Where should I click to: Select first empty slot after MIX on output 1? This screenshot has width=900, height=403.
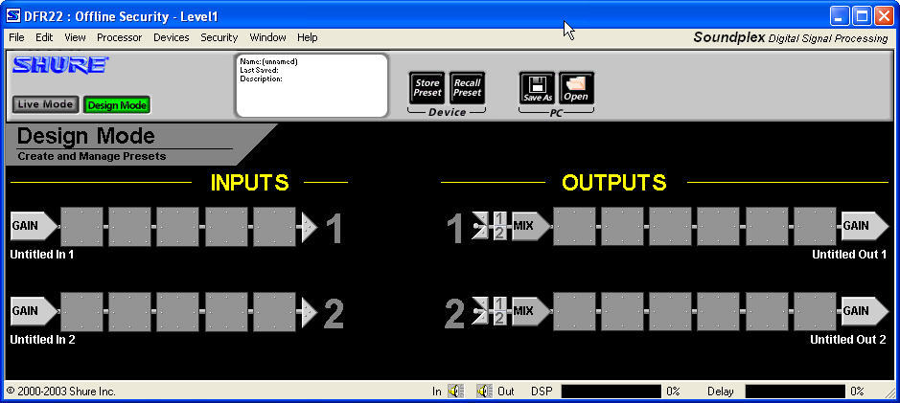tap(574, 227)
